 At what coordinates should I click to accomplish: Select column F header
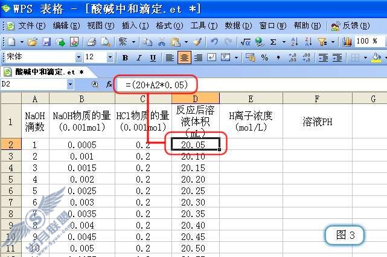pyautogui.click(x=318, y=99)
